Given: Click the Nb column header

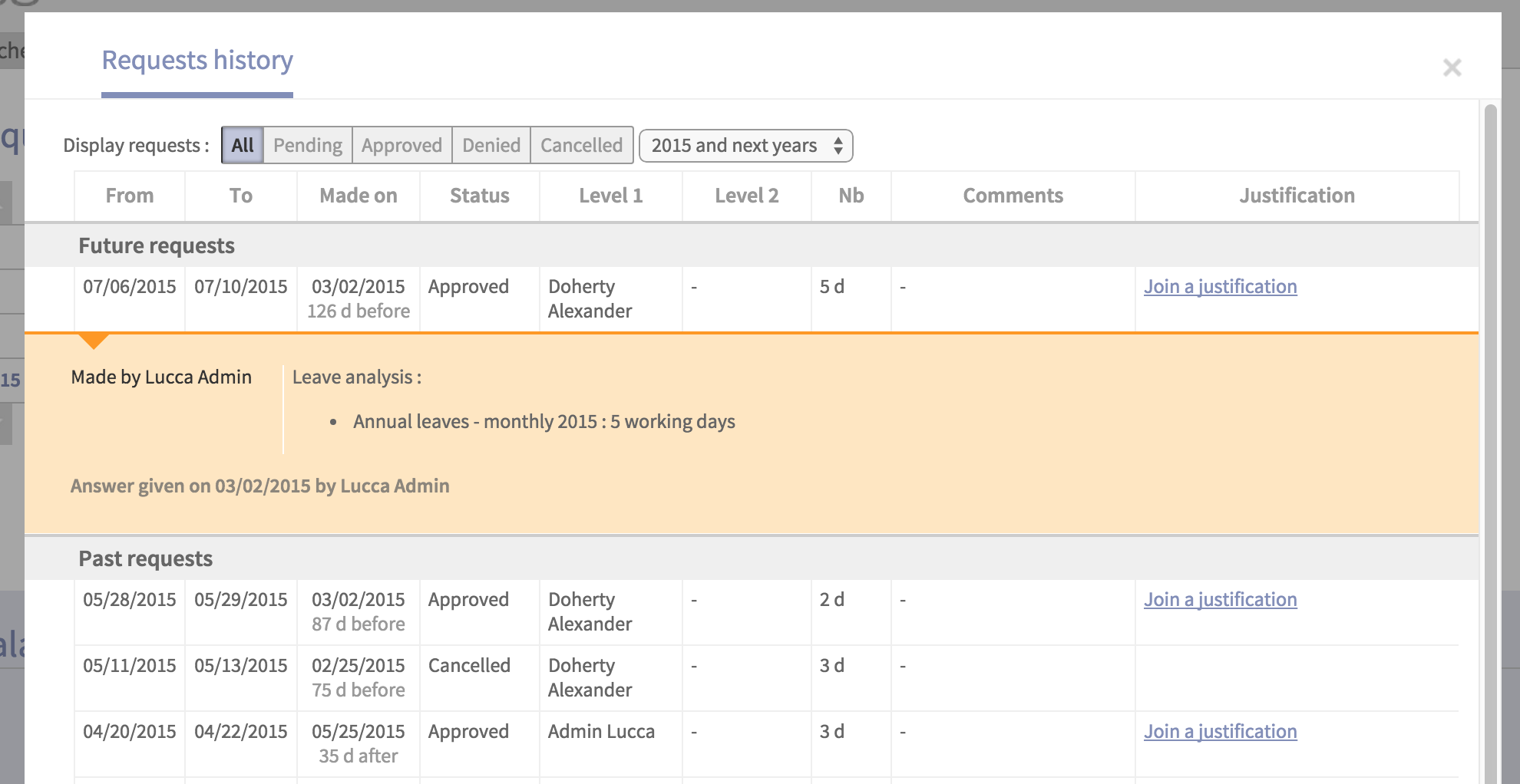Looking at the screenshot, I should [851, 196].
